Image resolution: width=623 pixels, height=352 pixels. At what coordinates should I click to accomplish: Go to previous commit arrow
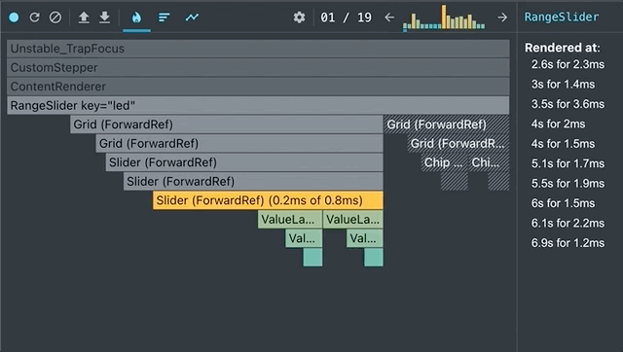[x=389, y=18]
